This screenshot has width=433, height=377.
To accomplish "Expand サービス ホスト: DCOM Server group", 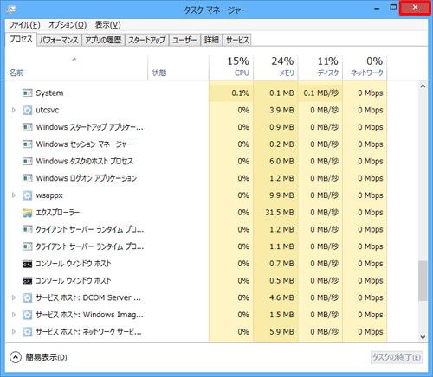I will point(13,297).
